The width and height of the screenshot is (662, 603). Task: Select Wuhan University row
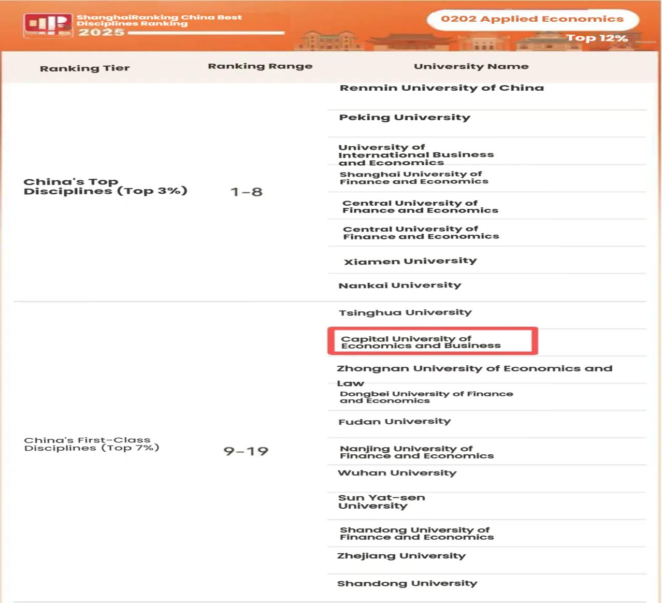coord(397,473)
